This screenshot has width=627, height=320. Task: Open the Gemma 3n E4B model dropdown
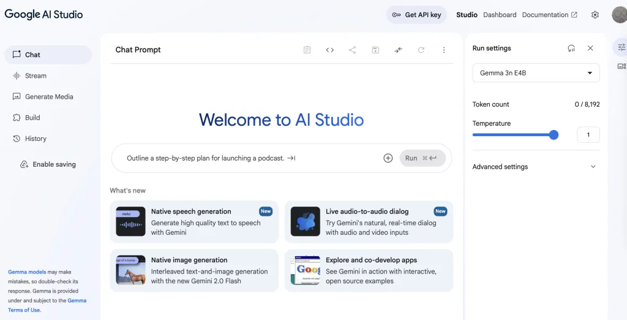point(536,73)
